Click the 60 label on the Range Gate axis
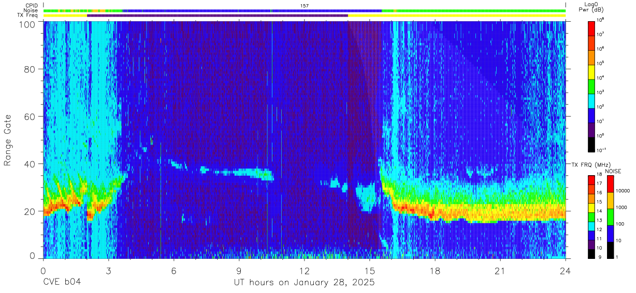 [30, 117]
